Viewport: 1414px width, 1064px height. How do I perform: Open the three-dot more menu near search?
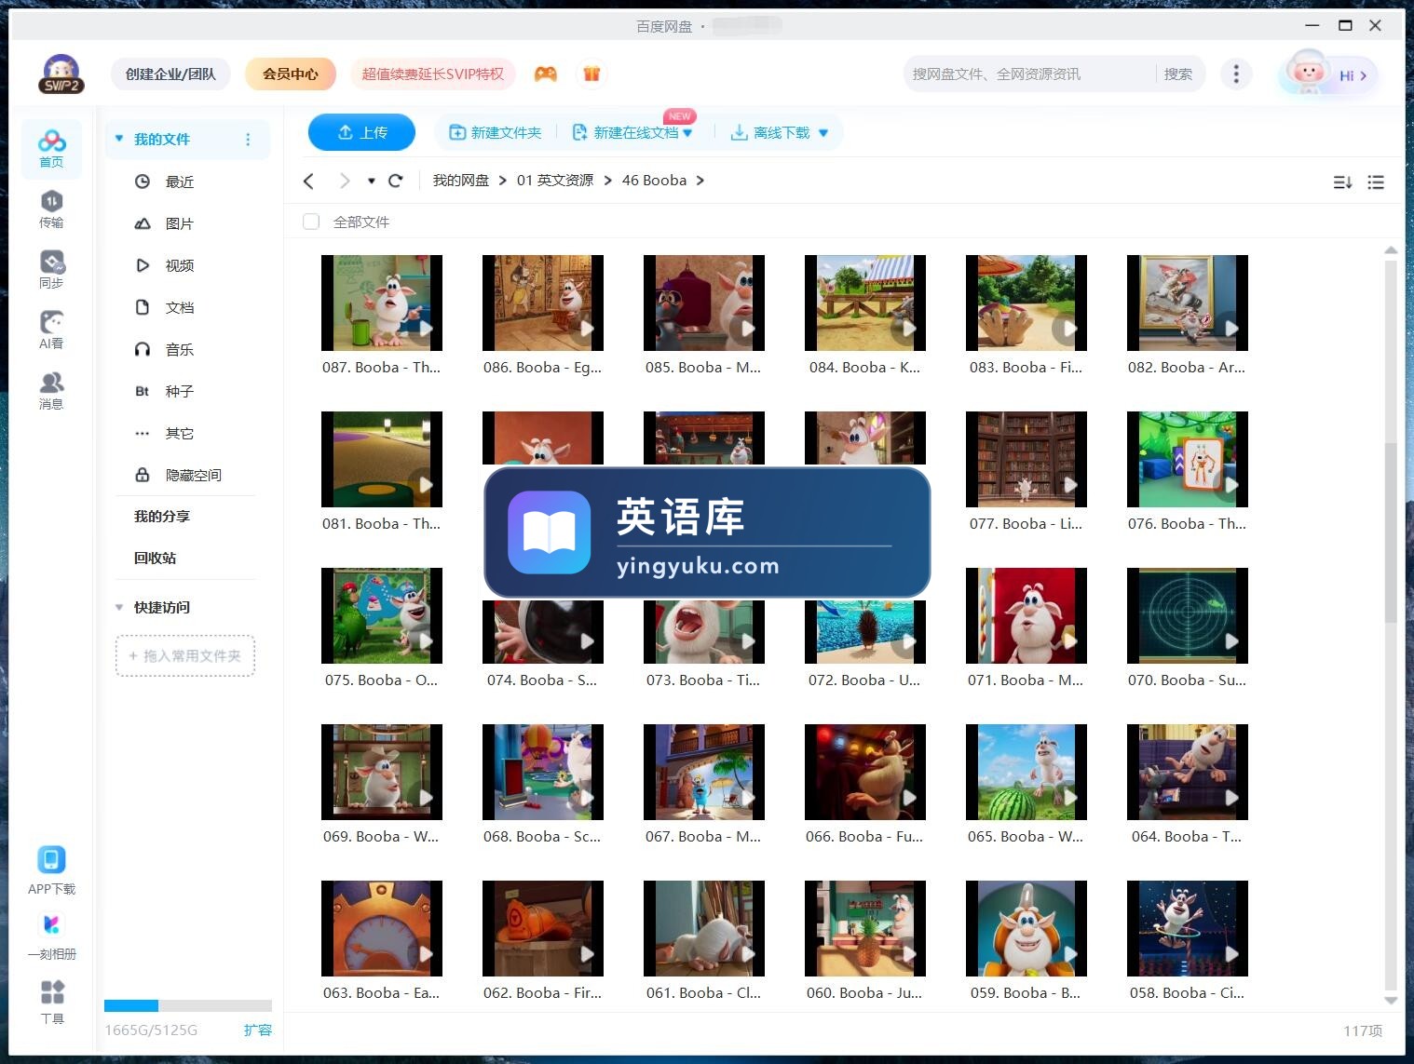(x=1236, y=74)
